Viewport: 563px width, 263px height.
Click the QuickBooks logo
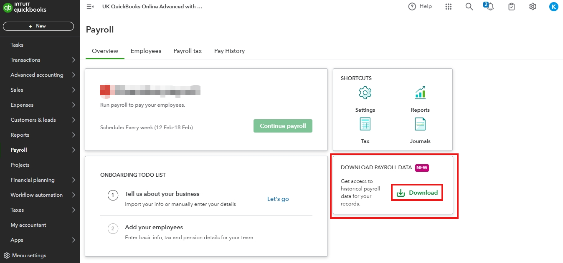(25, 8)
